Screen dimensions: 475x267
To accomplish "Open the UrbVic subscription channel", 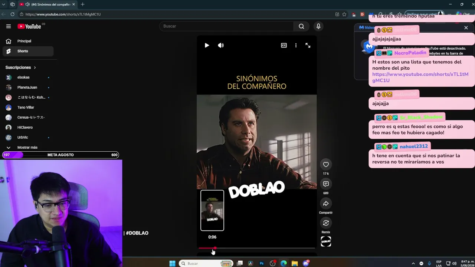I will (28, 138).
